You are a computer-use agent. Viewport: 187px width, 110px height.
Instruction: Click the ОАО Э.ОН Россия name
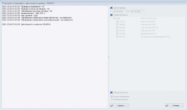148,18
